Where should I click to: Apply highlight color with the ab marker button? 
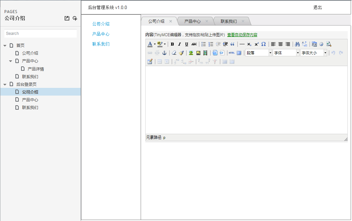160,44
